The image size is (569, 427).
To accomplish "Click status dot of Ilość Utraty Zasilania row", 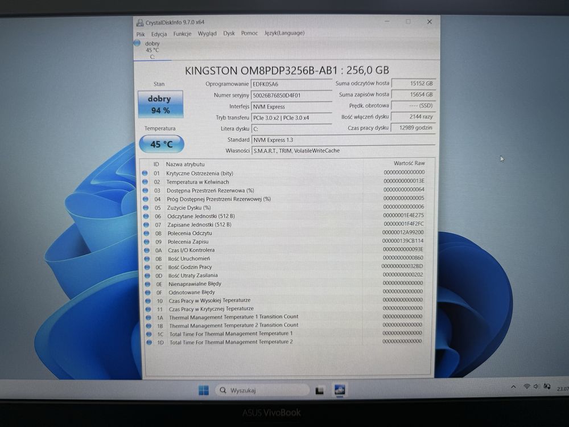I will [147, 276].
